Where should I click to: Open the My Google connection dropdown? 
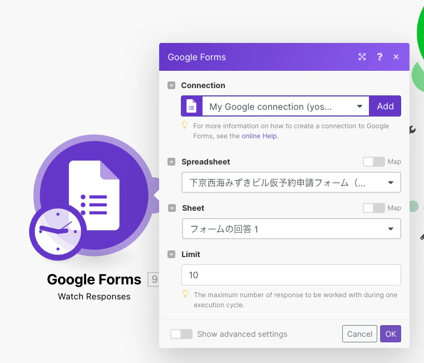click(x=285, y=106)
